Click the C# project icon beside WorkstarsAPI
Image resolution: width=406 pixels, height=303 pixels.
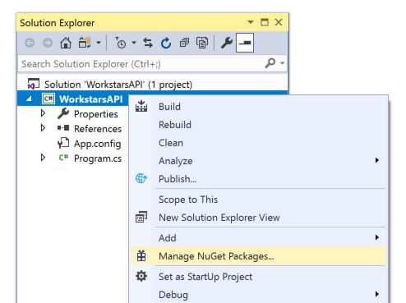pyautogui.click(x=48, y=99)
